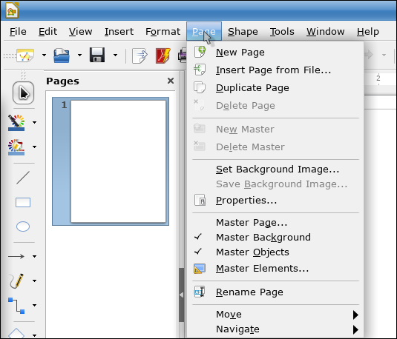Image resolution: width=397 pixels, height=339 pixels.
Task: Click the Open folder icon
Action: point(62,56)
